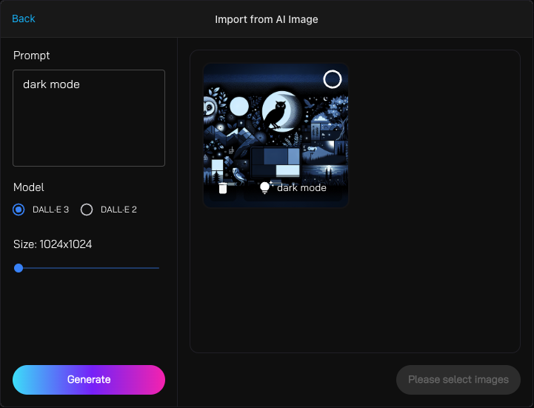Click the DALL·E 2 text label
This screenshot has height=408, width=534.
pyautogui.click(x=119, y=210)
